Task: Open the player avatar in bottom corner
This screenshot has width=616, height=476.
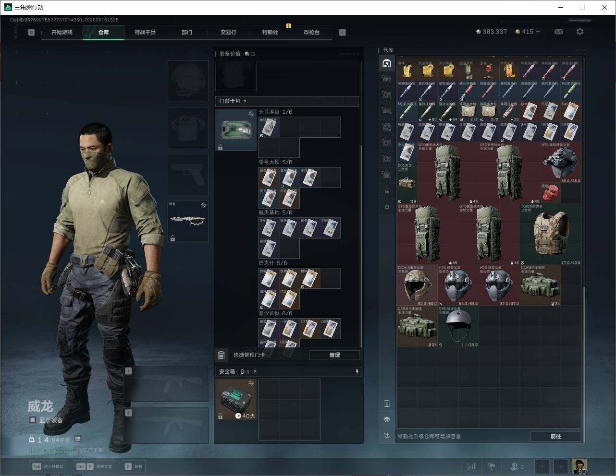Action: [x=579, y=466]
